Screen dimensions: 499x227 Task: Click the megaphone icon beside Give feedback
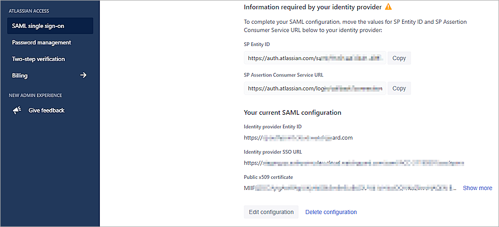tap(17, 110)
